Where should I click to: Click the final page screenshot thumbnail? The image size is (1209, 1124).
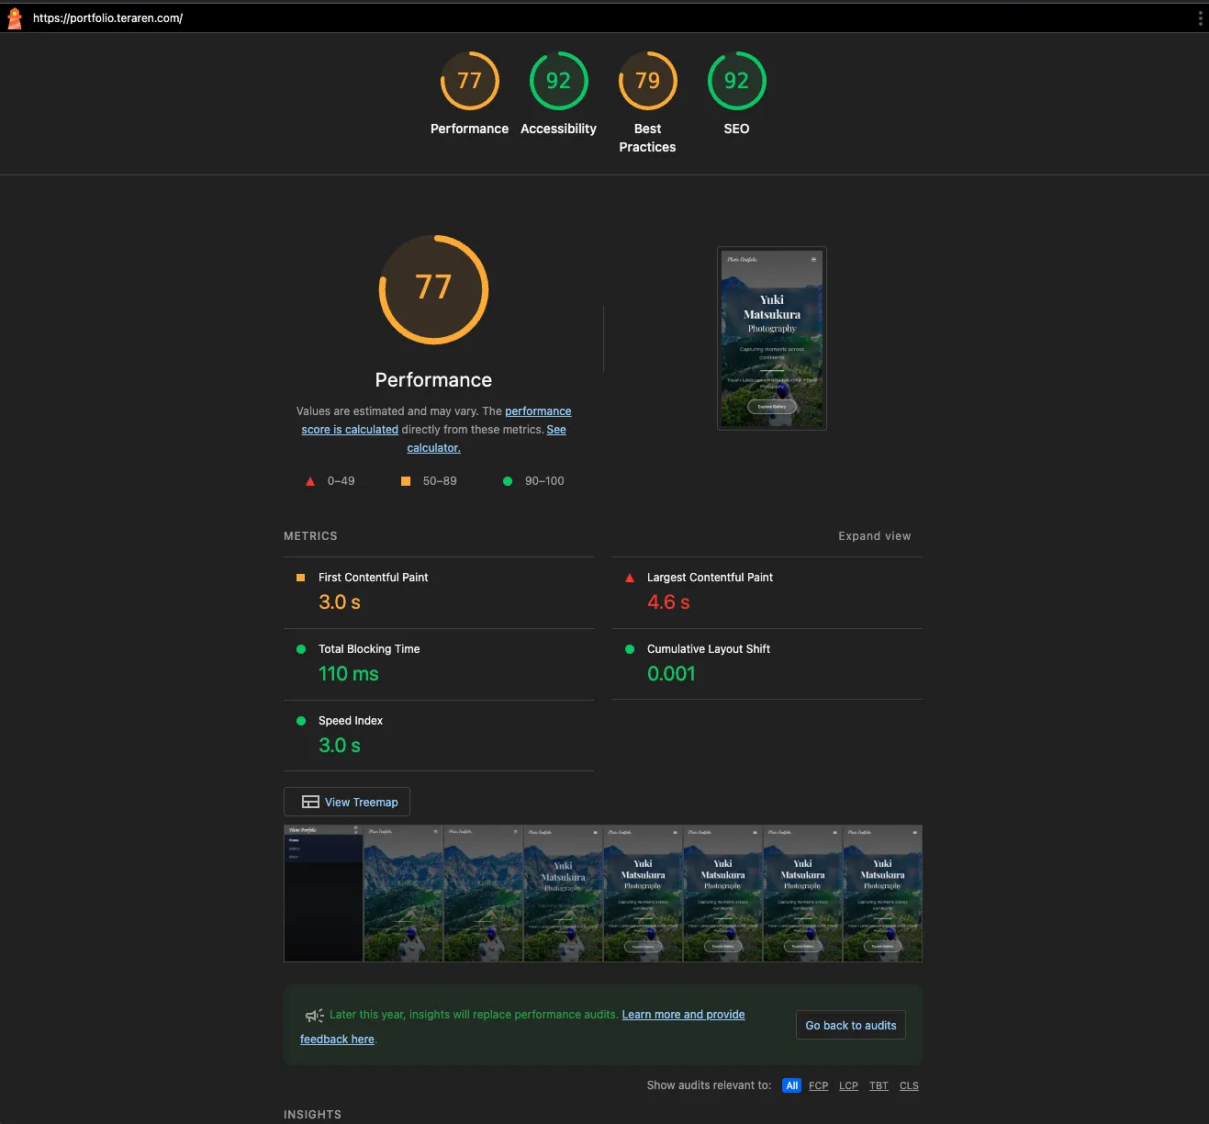pos(771,338)
